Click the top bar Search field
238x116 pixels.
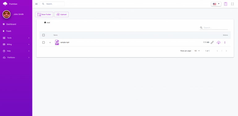(52, 4)
